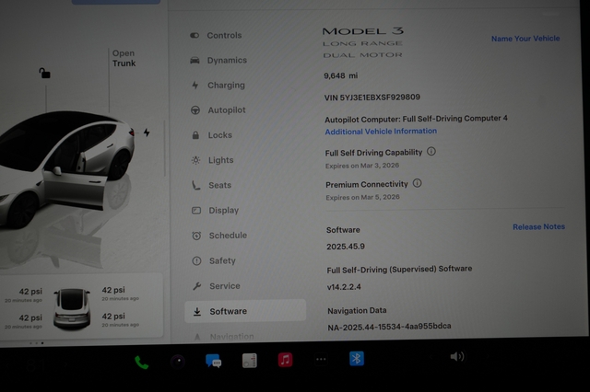The image size is (590, 392).
Task: Select the Software menu item
Action: tap(245, 311)
